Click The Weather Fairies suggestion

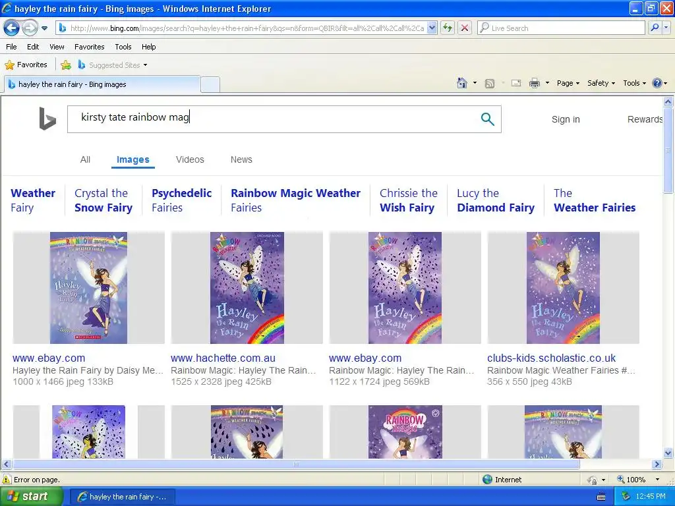[x=595, y=200]
